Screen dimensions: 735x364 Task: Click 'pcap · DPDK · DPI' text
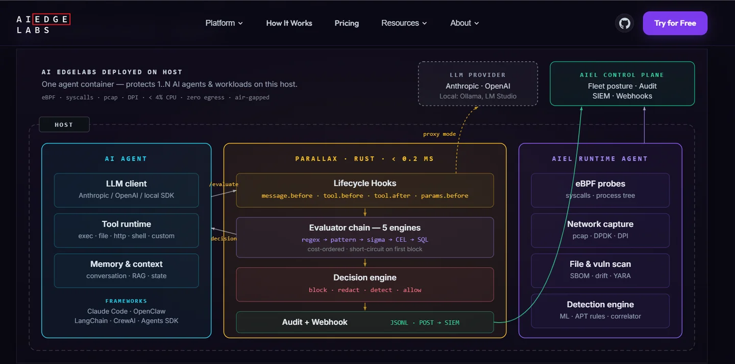[600, 236]
